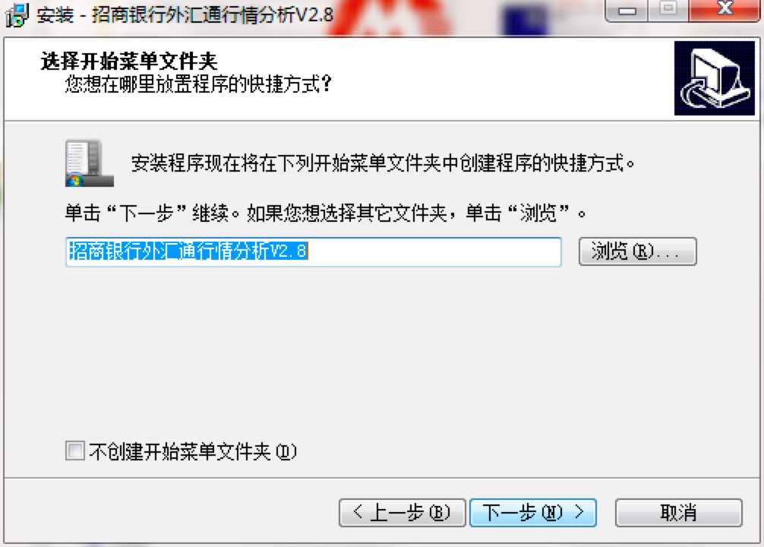This screenshot has width=764, height=547.
Task: Click the highlighted folder name text 招商银行外汇通行情分析V2.8
Action: [x=188, y=251]
